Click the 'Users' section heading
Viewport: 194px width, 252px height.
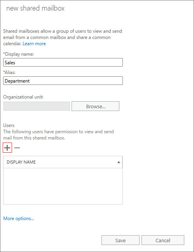(9, 125)
